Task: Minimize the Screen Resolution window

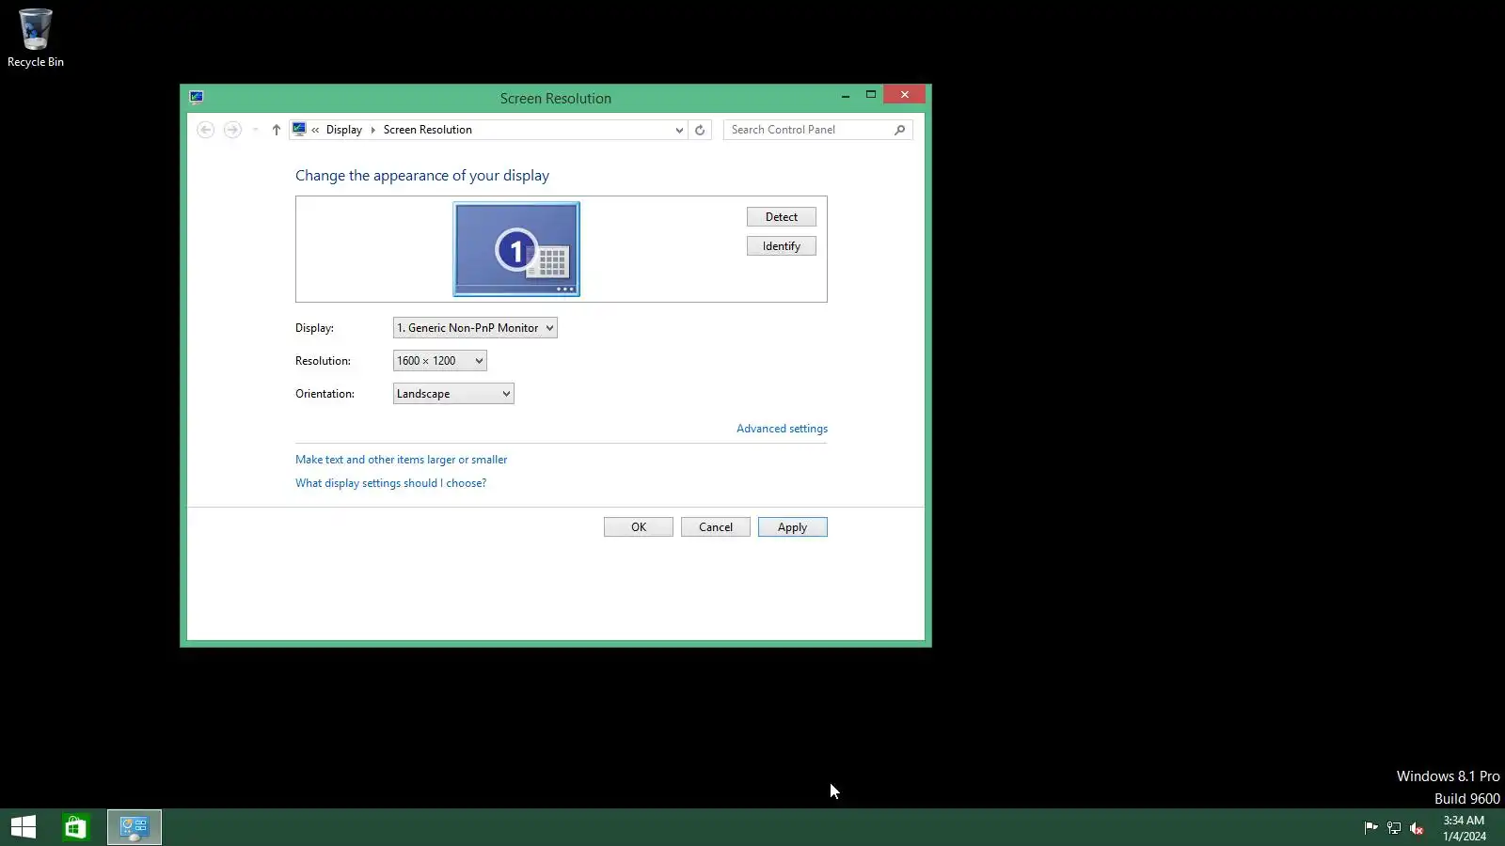Action: [x=846, y=95]
